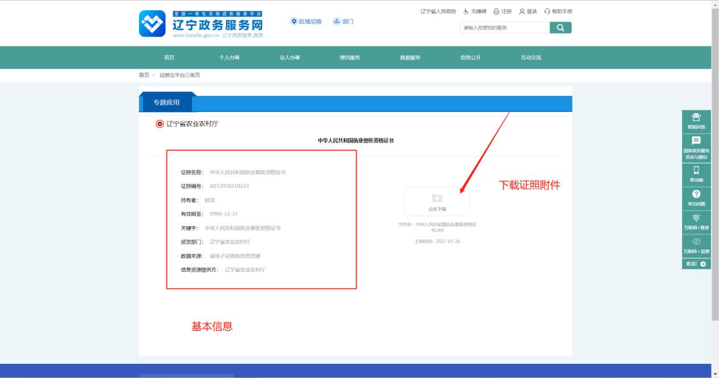Image resolution: width=719 pixels, height=378 pixels.
Task: Focus the service search input field
Action: [504, 27]
